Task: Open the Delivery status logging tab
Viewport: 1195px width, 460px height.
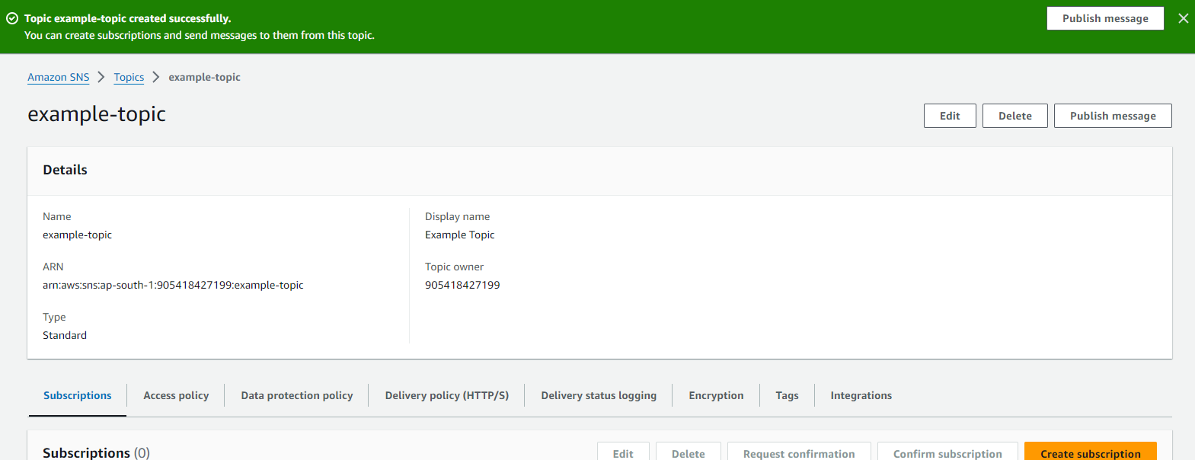Action: pos(599,395)
